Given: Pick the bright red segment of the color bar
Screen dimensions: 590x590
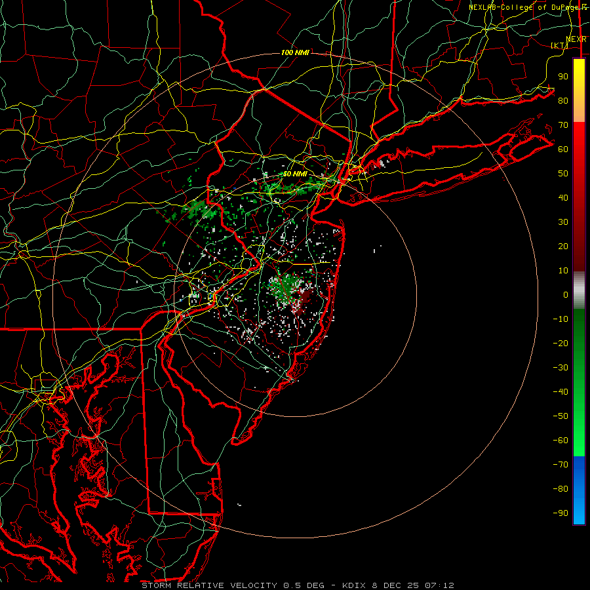Looking at the screenshot, I should [579, 138].
